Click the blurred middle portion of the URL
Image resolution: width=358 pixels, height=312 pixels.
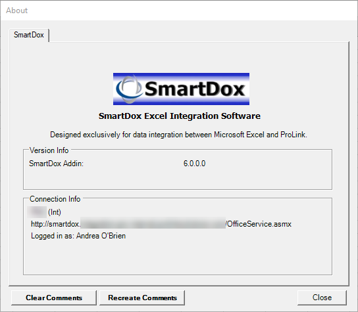(x=153, y=223)
